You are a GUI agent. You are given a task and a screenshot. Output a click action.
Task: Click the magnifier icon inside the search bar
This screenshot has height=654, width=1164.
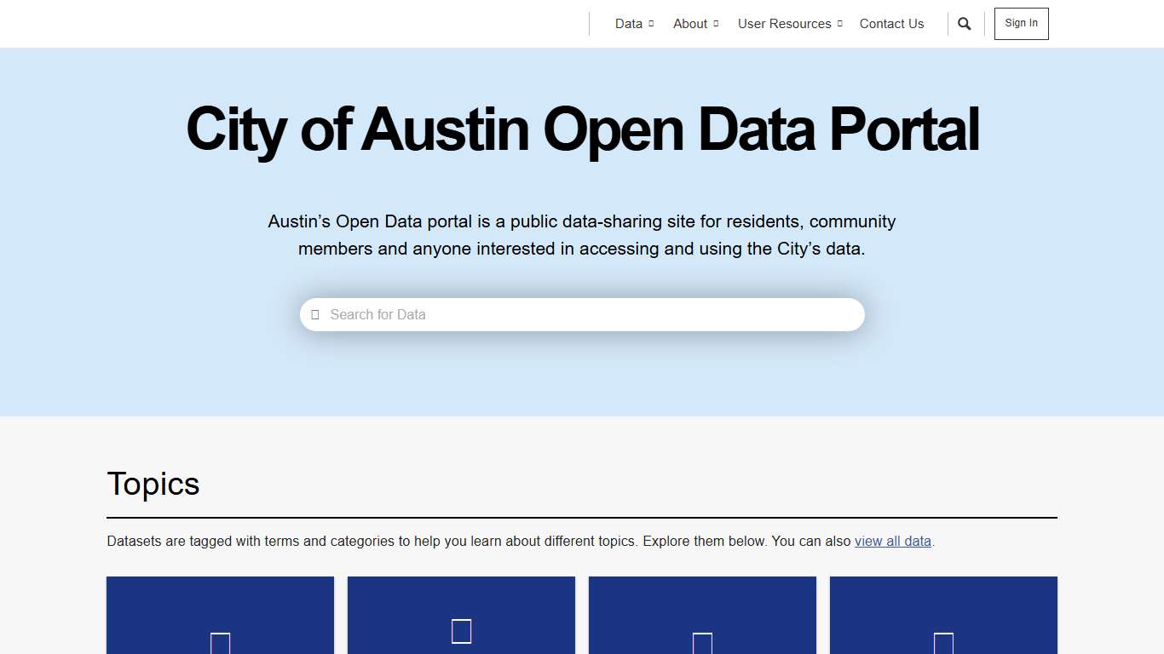[x=315, y=314]
